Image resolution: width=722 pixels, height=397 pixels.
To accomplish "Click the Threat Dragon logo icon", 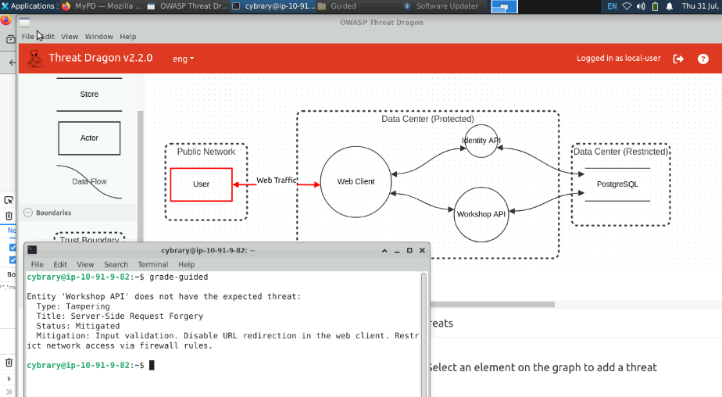I will pos(34,59).
